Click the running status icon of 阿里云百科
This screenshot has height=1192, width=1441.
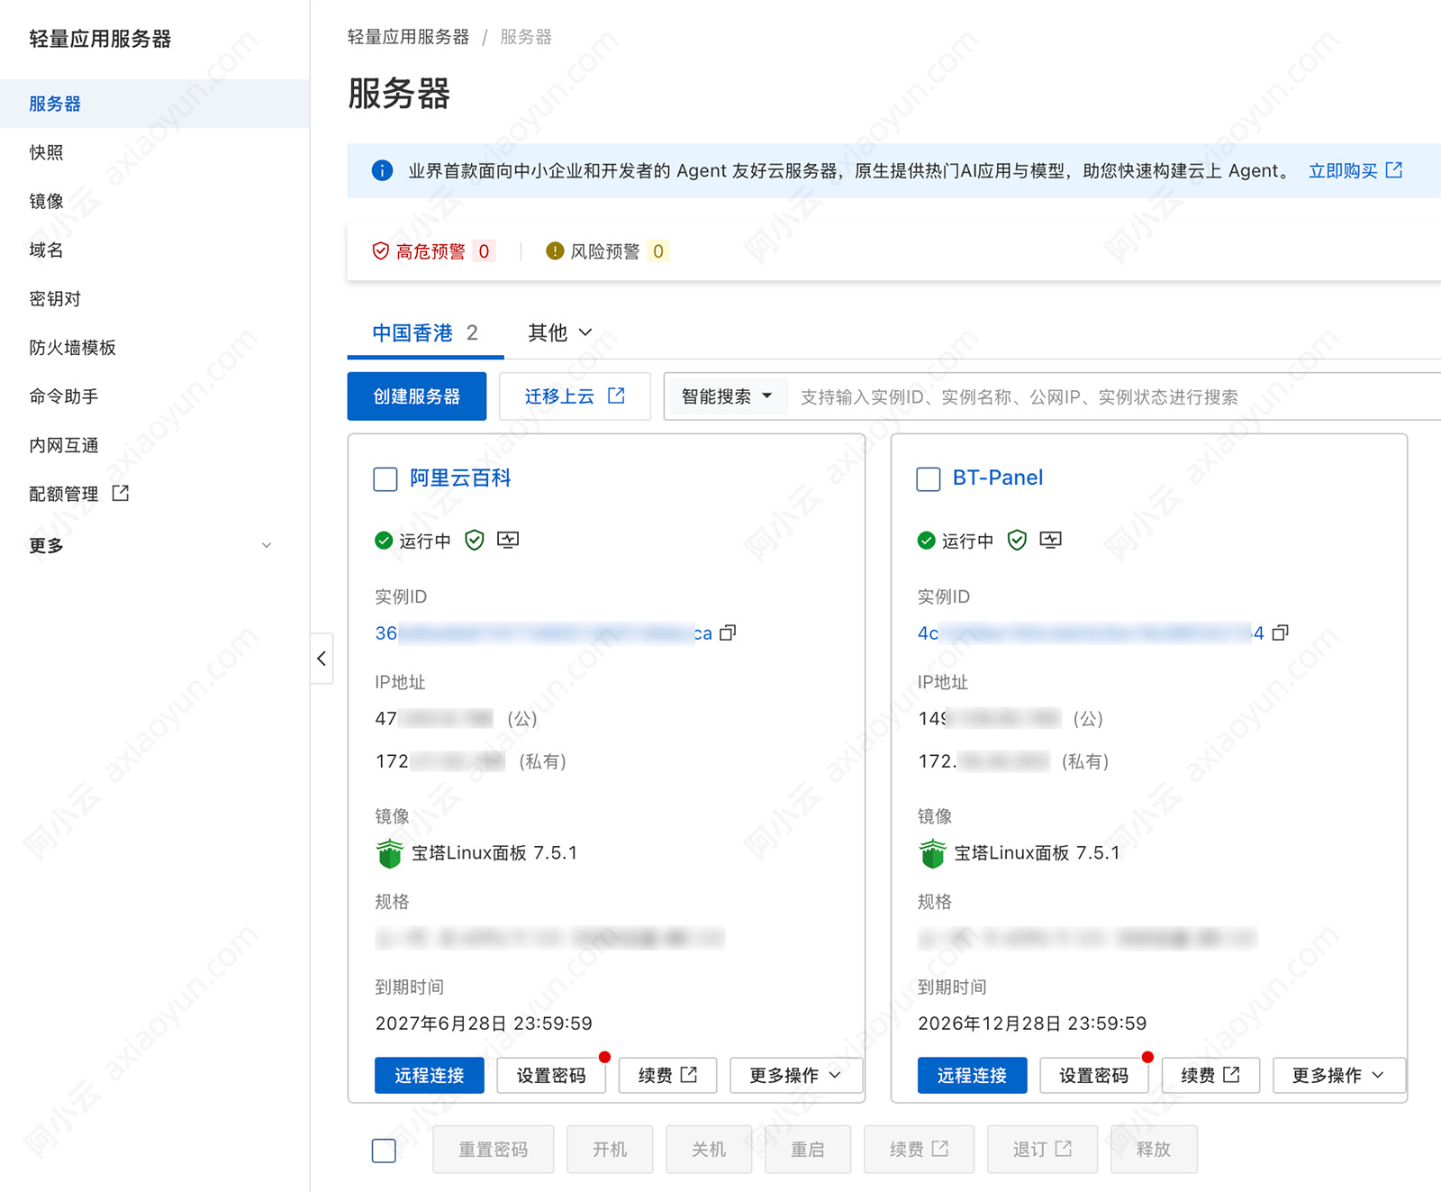click(x=384, y=541)
